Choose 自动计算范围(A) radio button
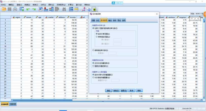206x111 pixels. click(97, 34)
